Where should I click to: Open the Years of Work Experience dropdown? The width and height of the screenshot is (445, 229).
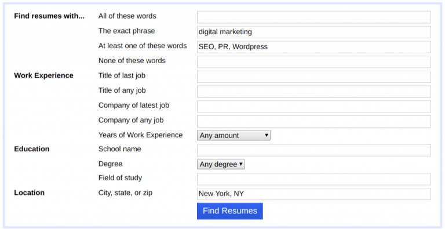tap(234, 136)
